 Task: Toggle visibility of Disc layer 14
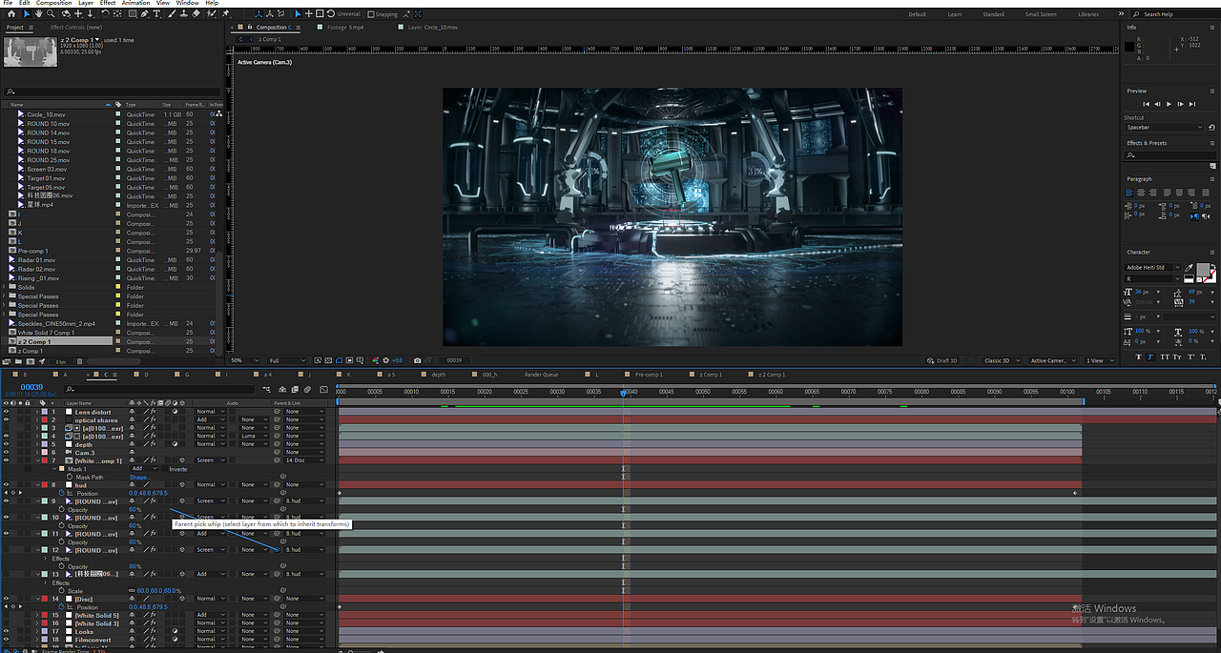(x=6, y=599)
